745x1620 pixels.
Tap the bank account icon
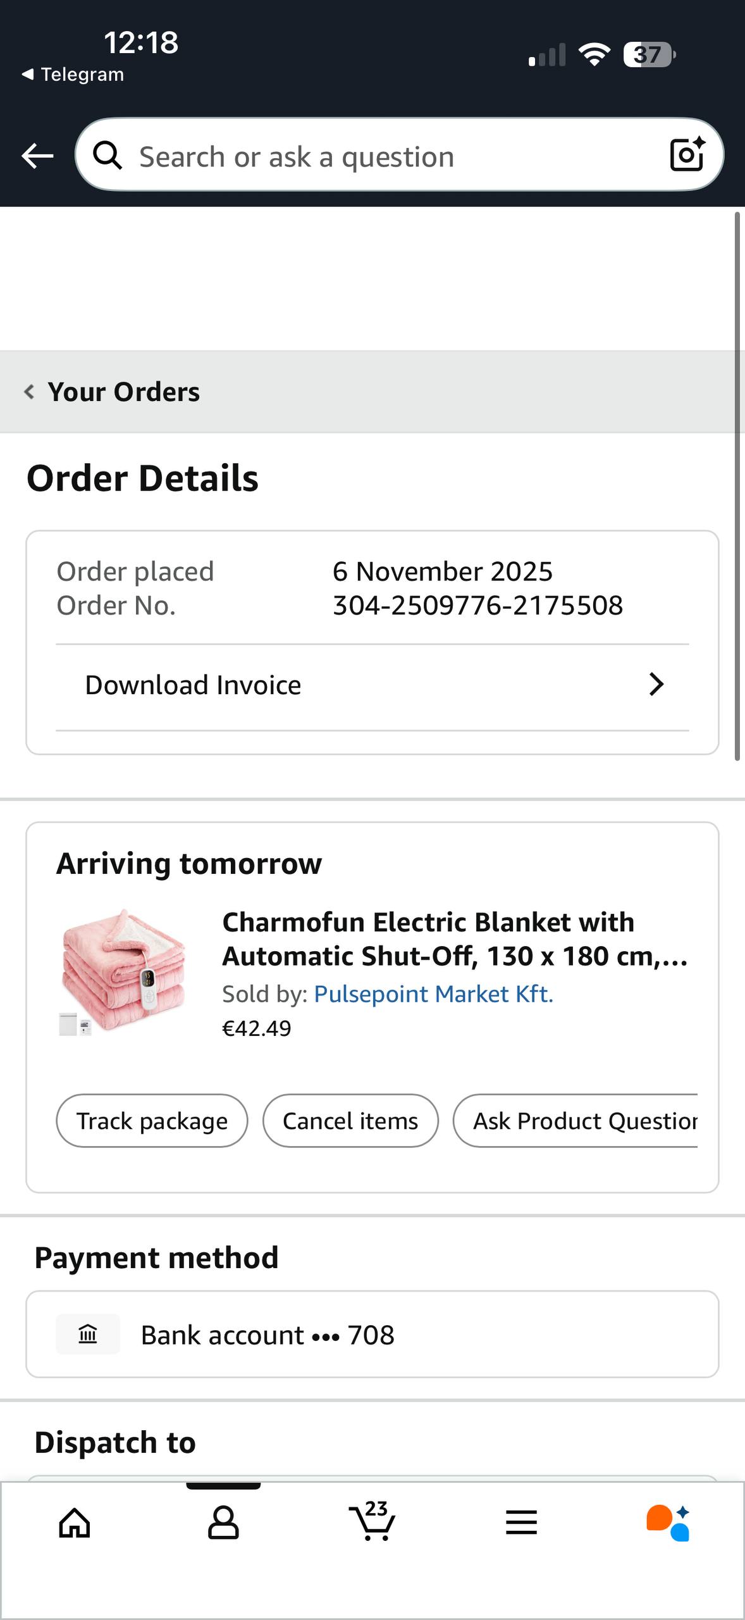pyautogui.click(x=88, y=1335)
